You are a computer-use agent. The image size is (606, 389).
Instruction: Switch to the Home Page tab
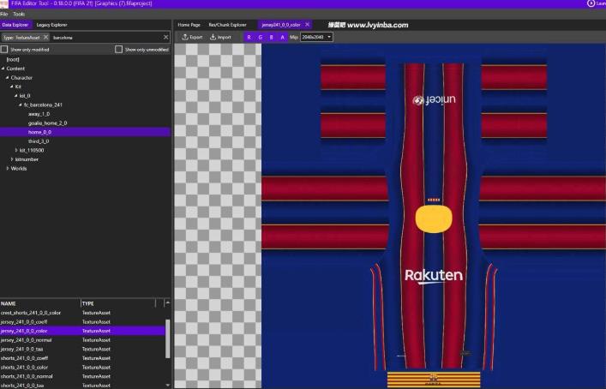click(189, 25)
